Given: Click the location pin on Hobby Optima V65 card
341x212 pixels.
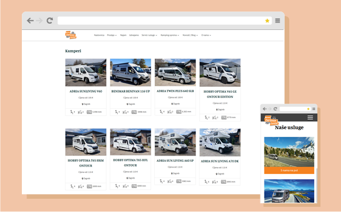Looking at the screenshot, I should pyautogui.click(x=217, y=109).
